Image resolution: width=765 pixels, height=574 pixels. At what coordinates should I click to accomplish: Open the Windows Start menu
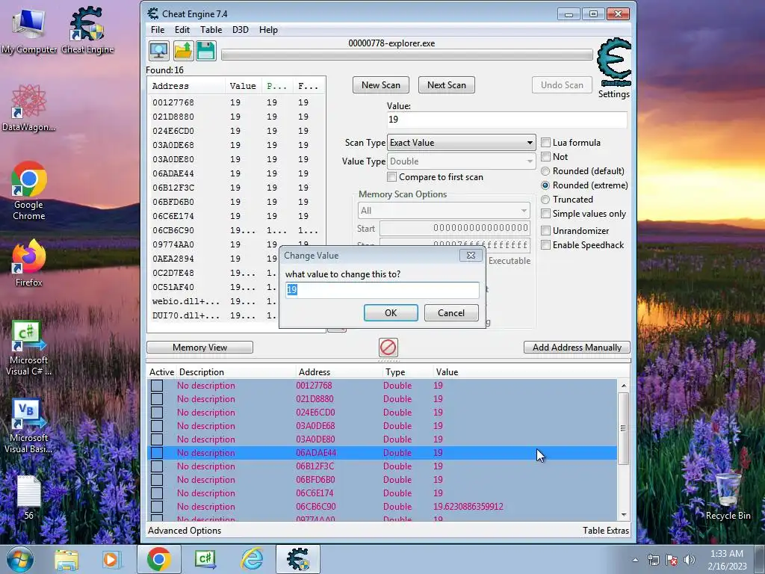[x=19, y=559]
